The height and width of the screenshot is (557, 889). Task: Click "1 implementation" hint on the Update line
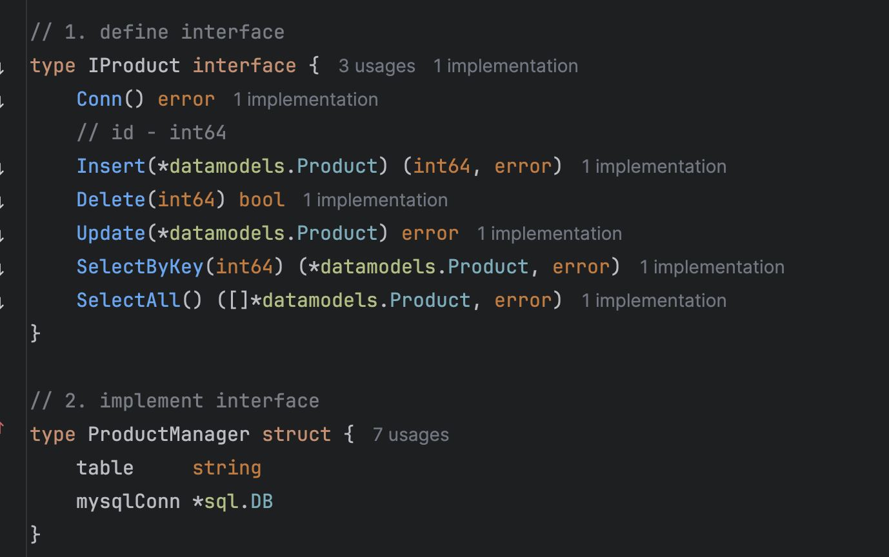pos(549,233)
